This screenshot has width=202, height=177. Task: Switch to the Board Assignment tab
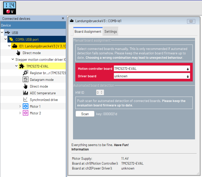[x=88, y=31]
